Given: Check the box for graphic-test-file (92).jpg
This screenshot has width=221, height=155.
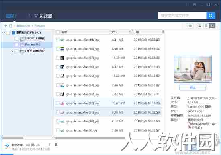Looking at the screenshot, I should coord(57,103).
